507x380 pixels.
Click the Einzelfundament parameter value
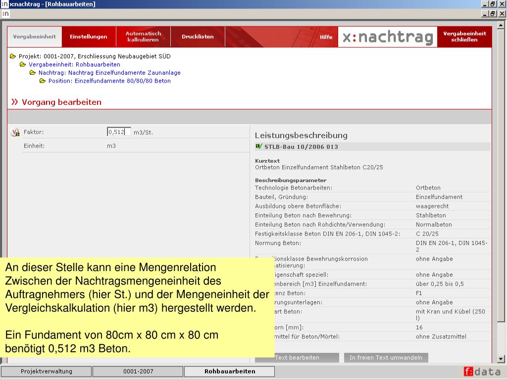coord(439,197)
